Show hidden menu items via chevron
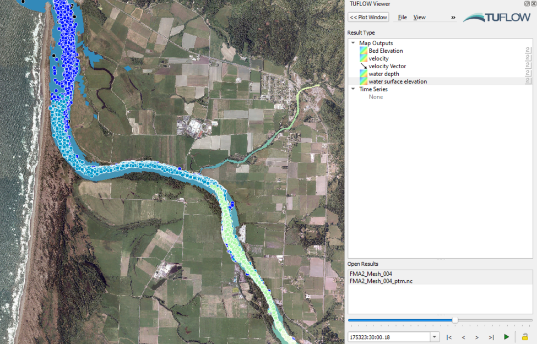The width and height of the screenshot is (537, 344). click(453, 18)
